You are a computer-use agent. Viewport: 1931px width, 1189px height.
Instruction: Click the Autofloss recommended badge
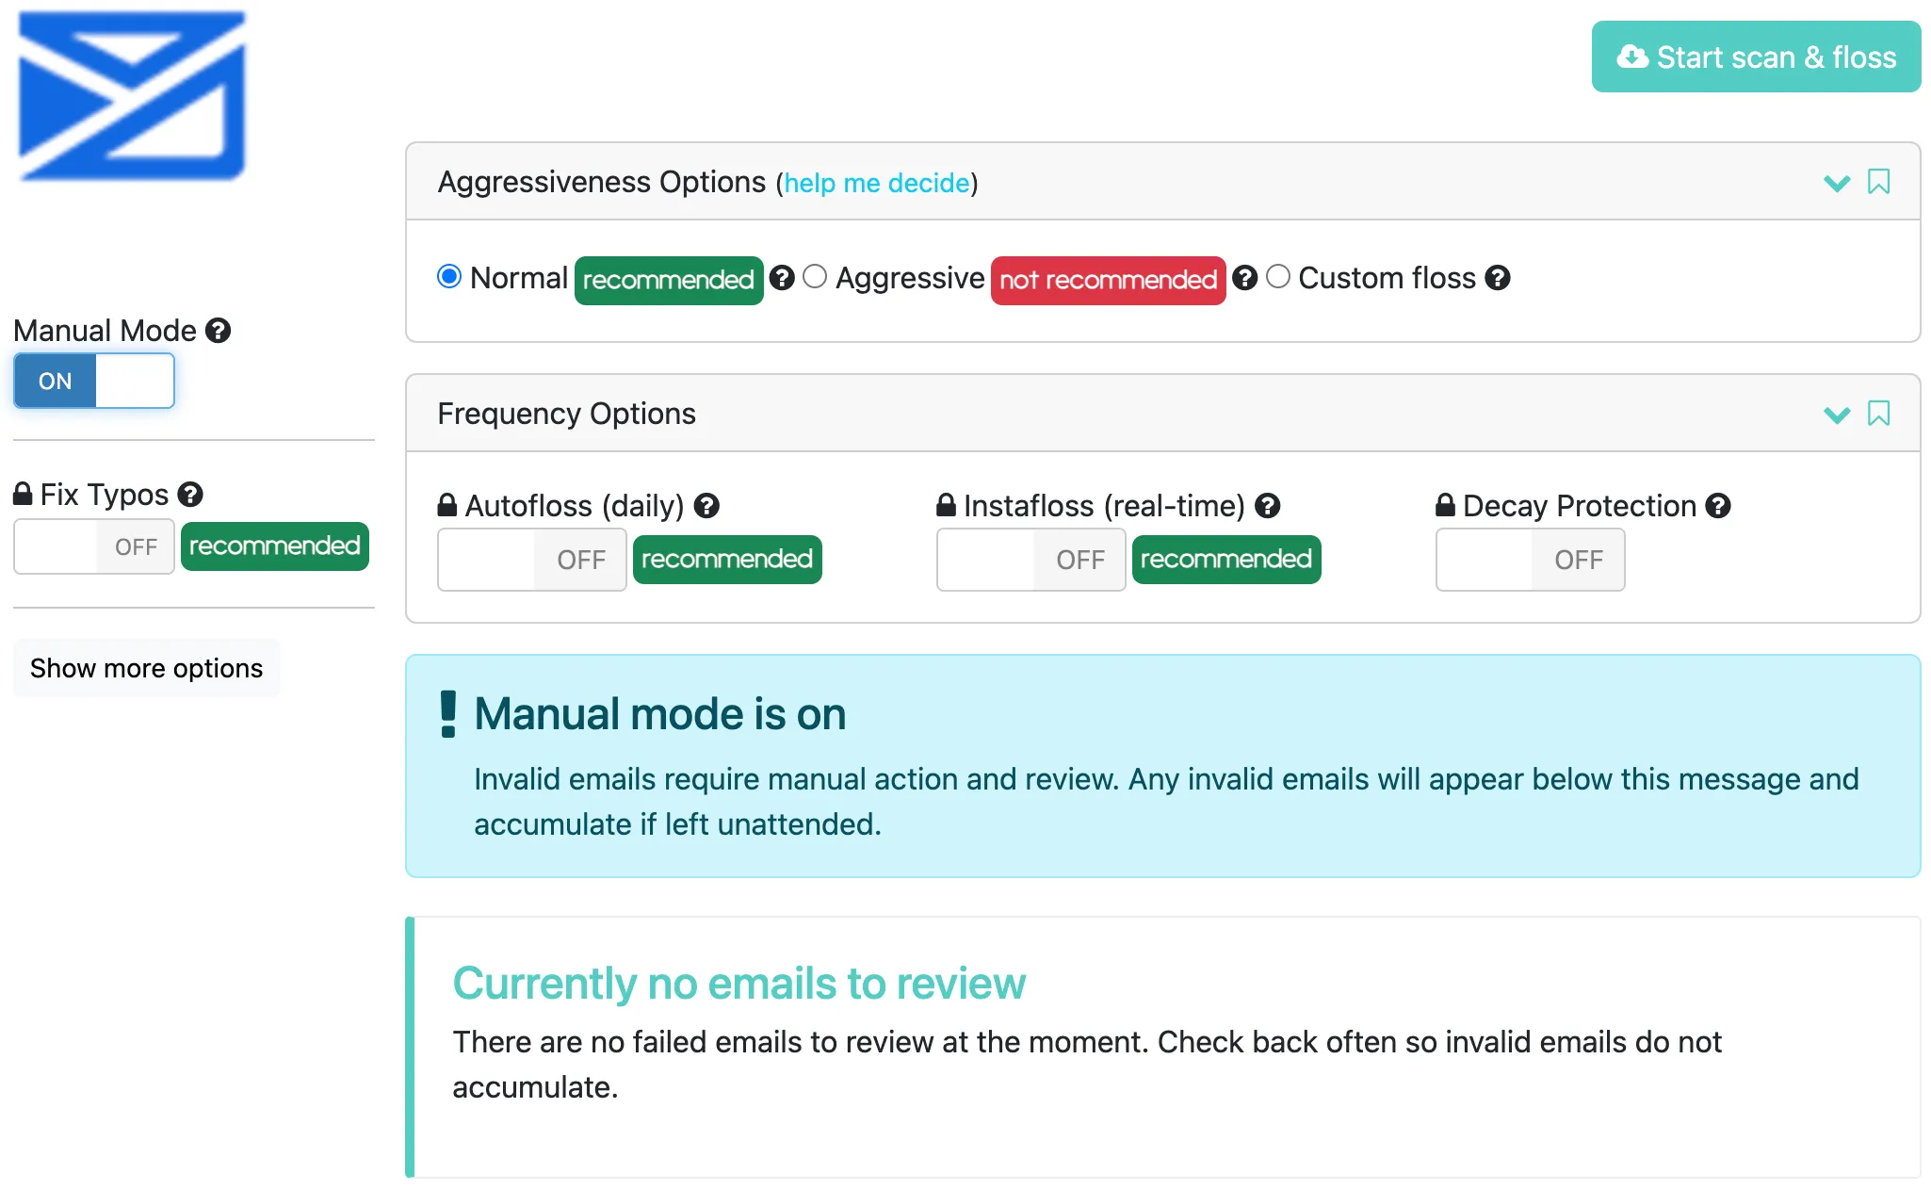click(x=727, y=560)
